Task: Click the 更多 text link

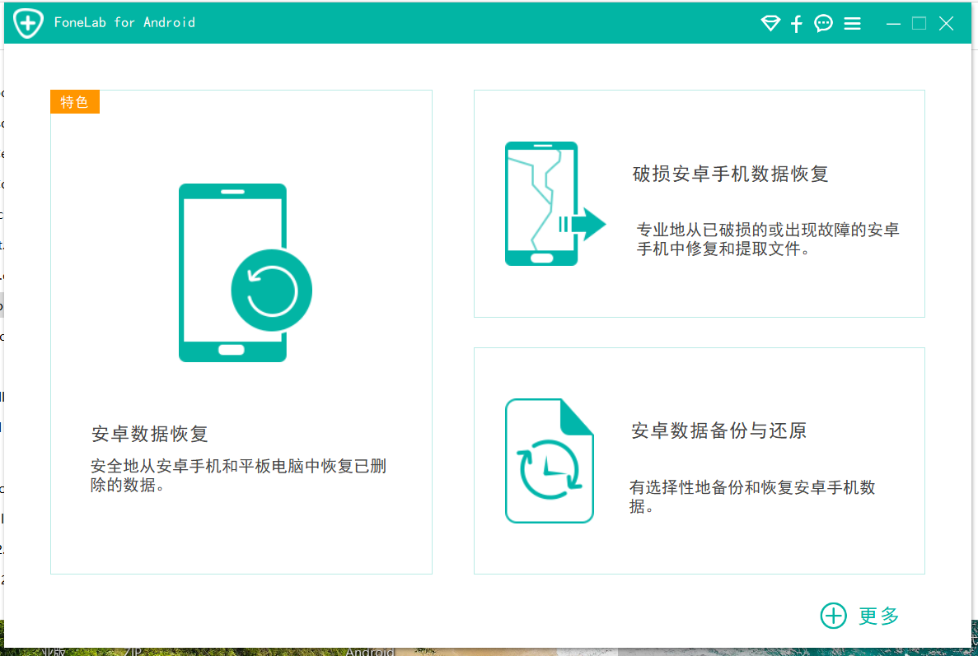Action: point(879,616)
